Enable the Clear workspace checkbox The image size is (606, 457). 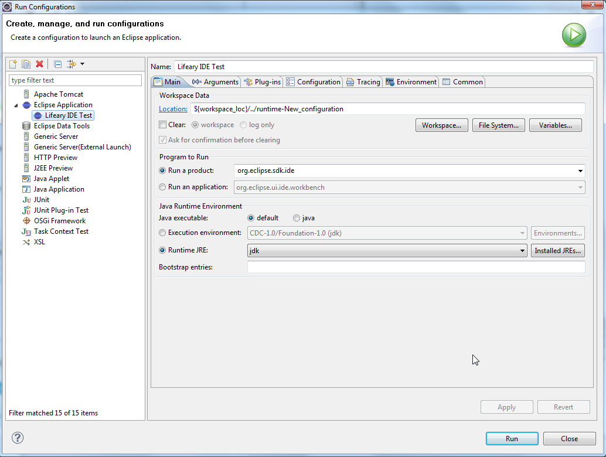point(163,125)
